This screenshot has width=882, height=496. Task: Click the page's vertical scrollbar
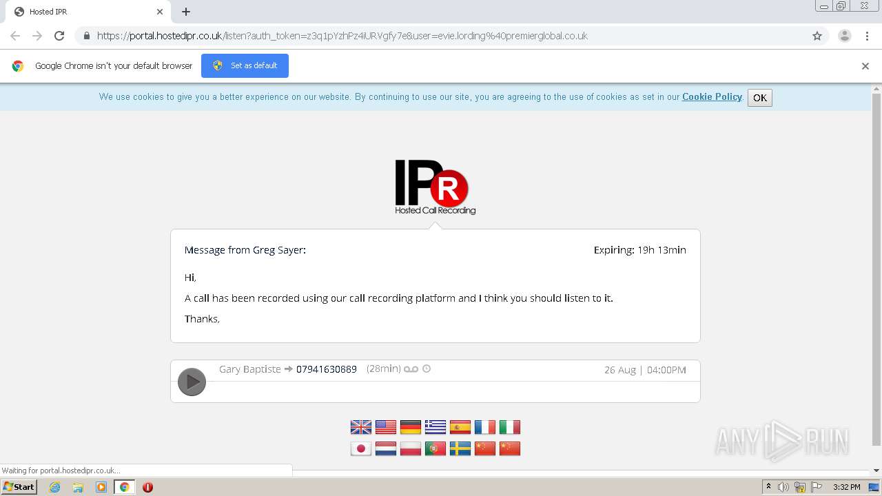pyautogui.click(x=876, y=269)
